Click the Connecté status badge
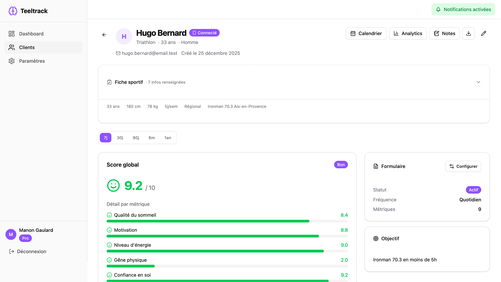 tap(204, 33)
